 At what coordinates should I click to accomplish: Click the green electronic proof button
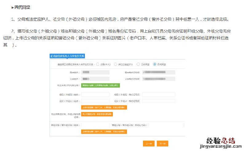pos(100,85)
